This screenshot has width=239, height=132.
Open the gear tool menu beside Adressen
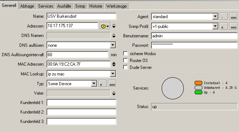[105, 26]
